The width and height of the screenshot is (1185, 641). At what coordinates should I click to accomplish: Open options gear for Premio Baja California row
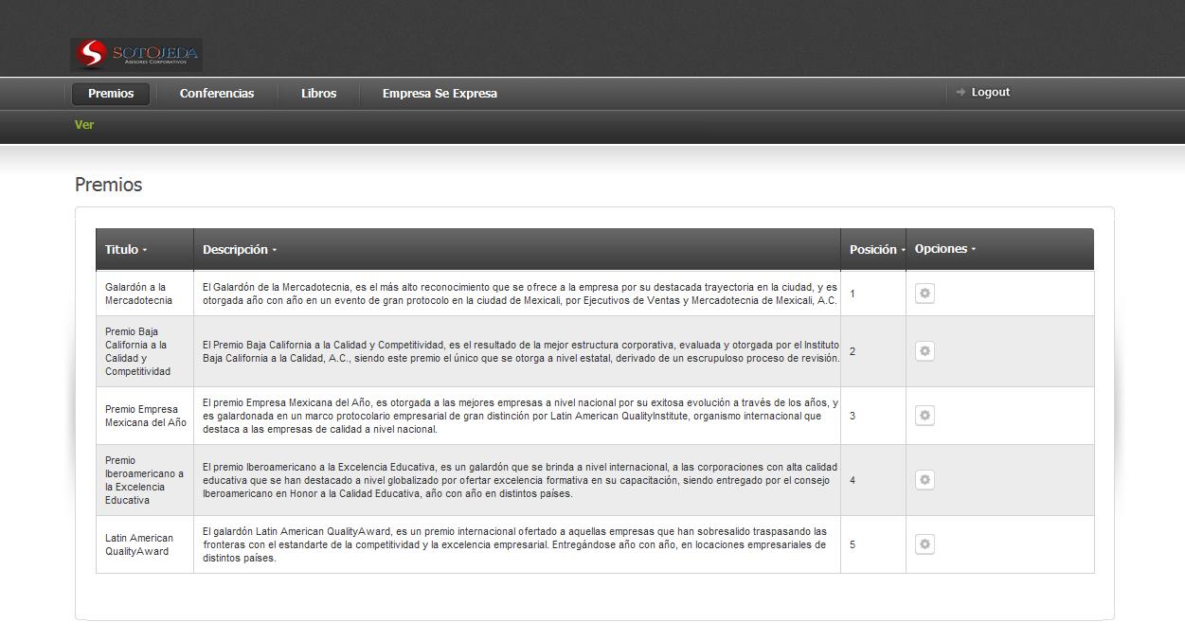[925, 351]
